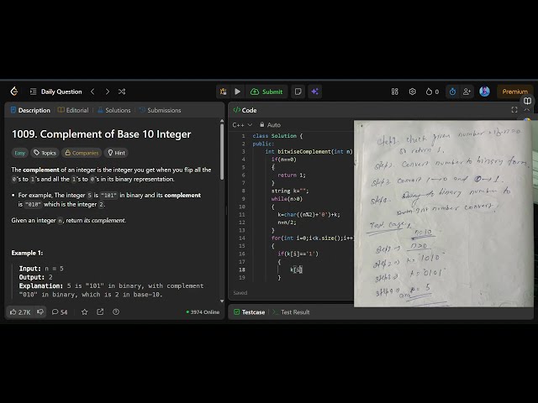This screenshot has width=538, height=403.
Task: Open the 54 comments
Action: point(60,312)
